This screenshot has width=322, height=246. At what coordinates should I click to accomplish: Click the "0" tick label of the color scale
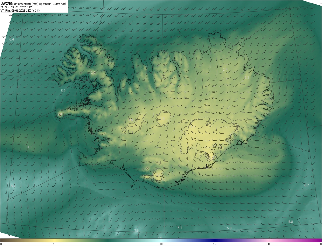coord(1,244)
